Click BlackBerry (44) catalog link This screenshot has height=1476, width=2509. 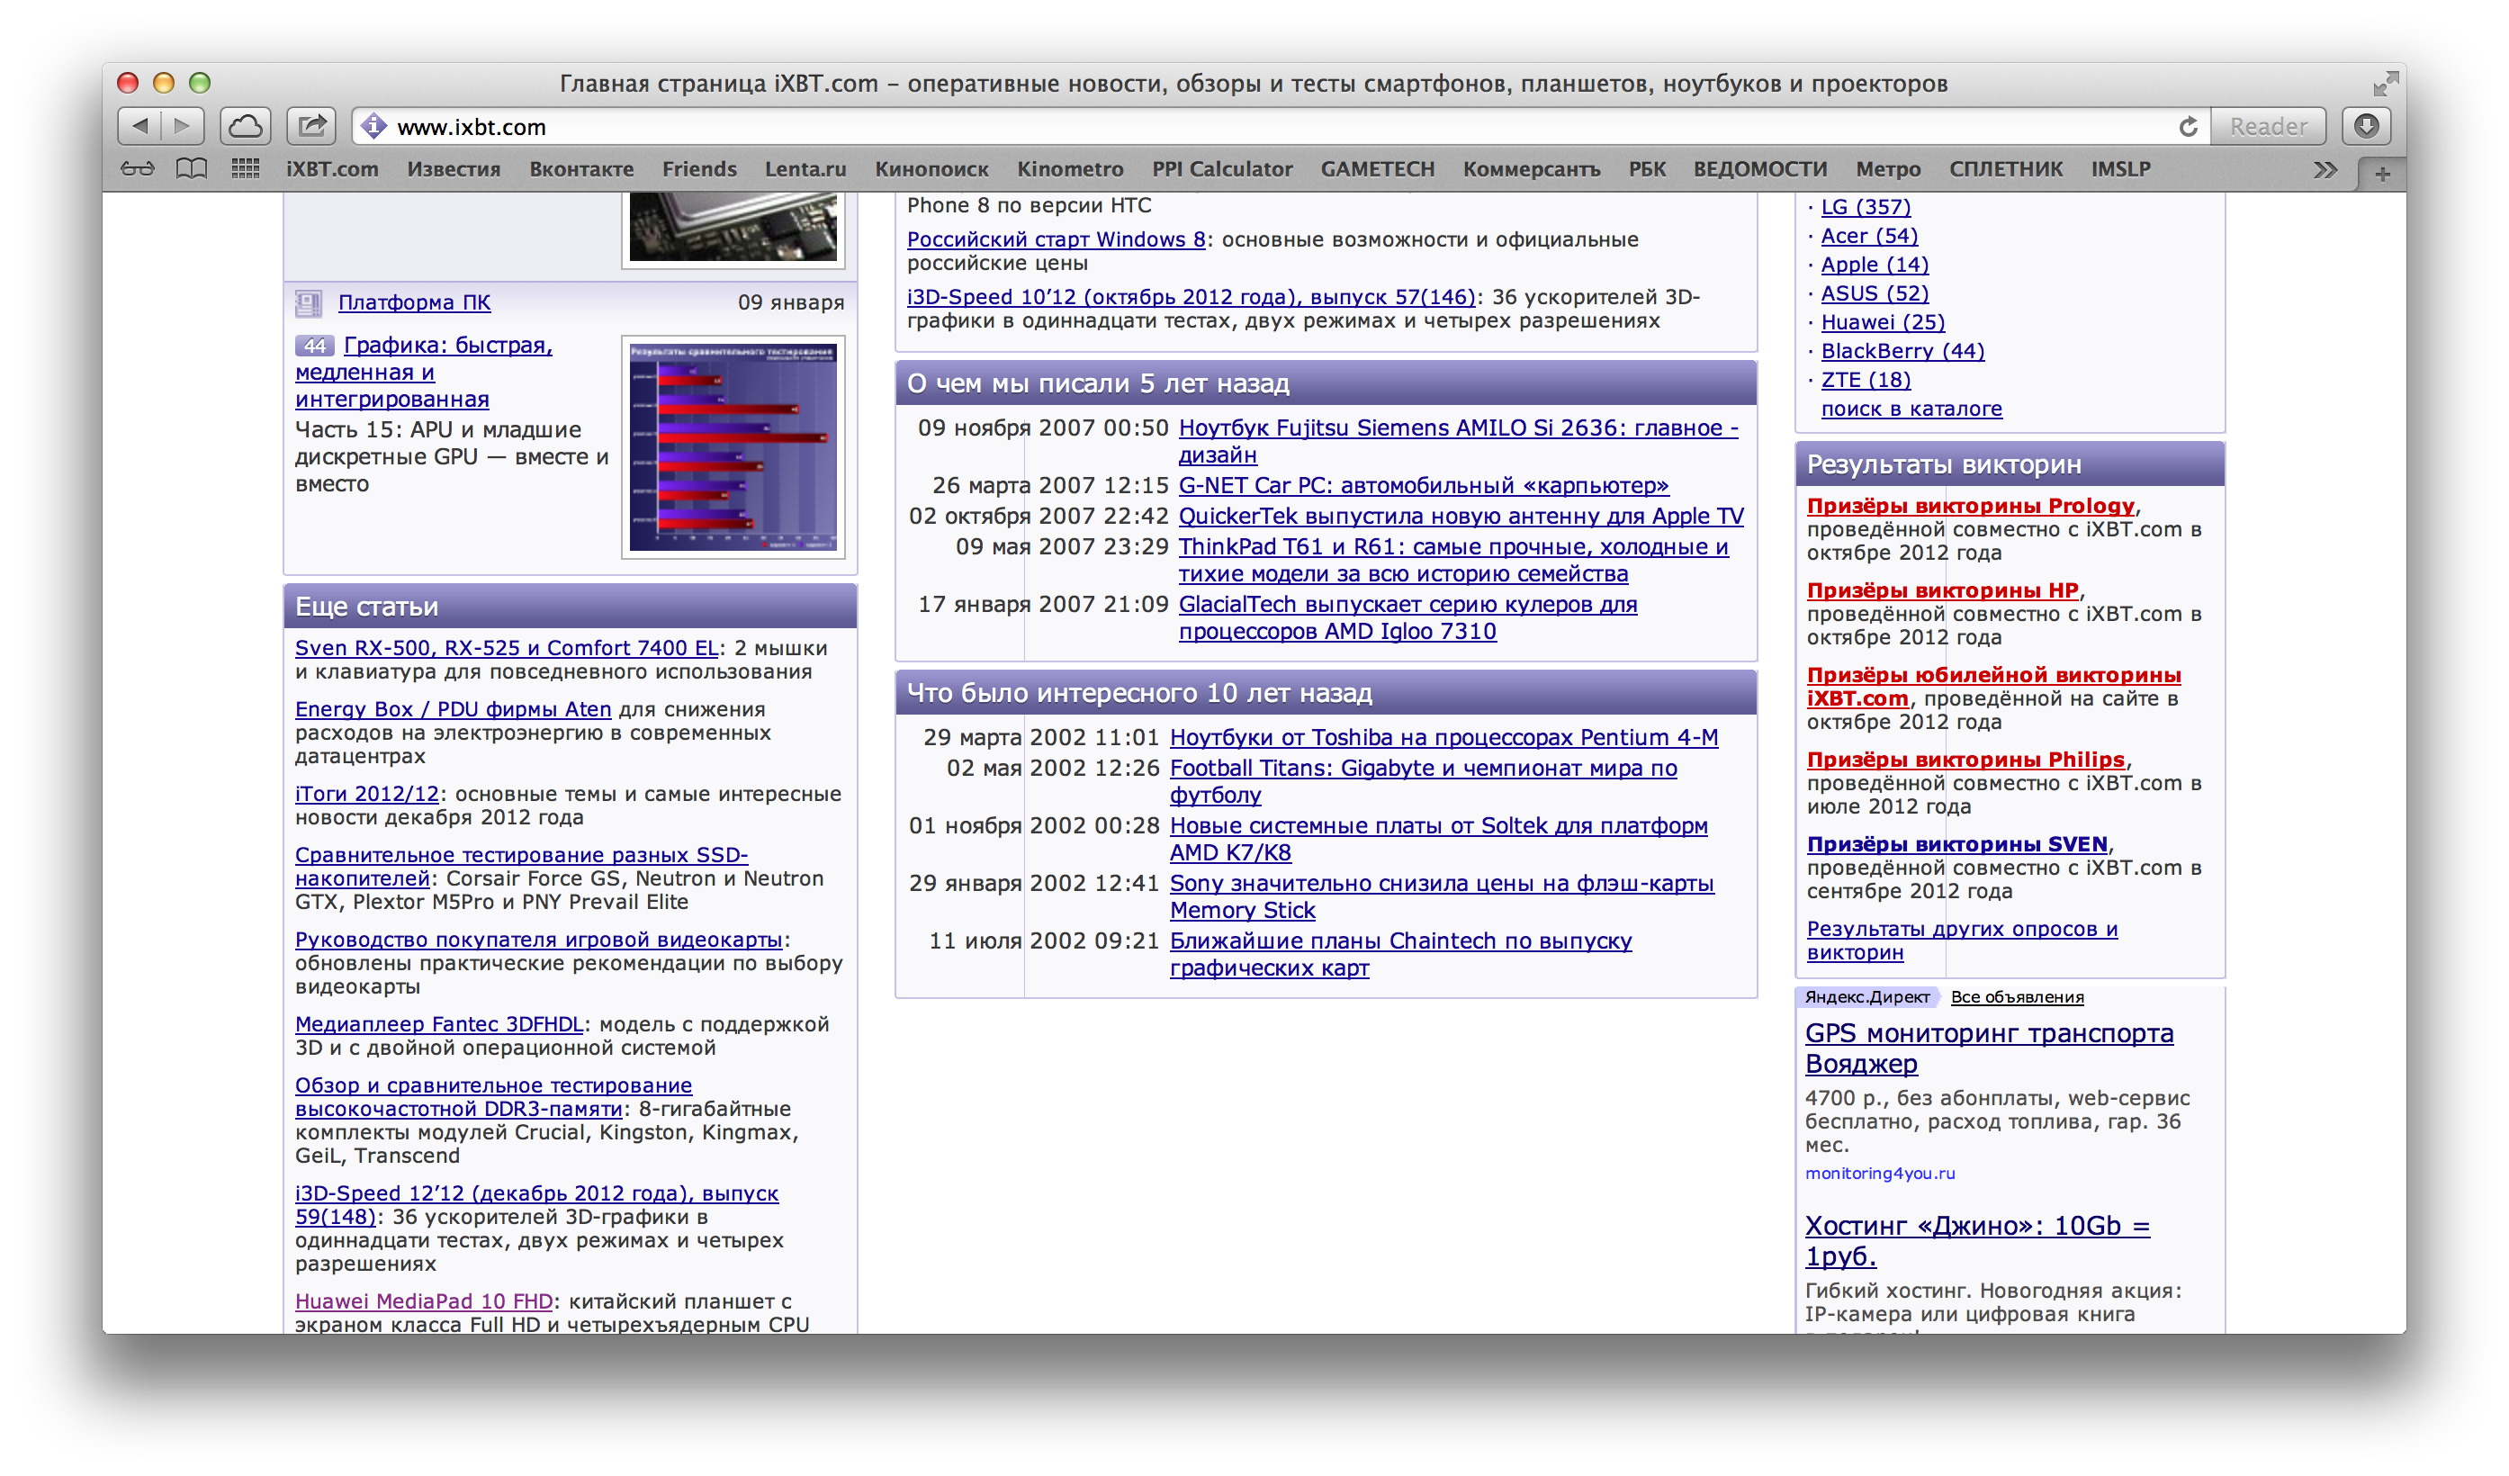(x=1902, y=351)
